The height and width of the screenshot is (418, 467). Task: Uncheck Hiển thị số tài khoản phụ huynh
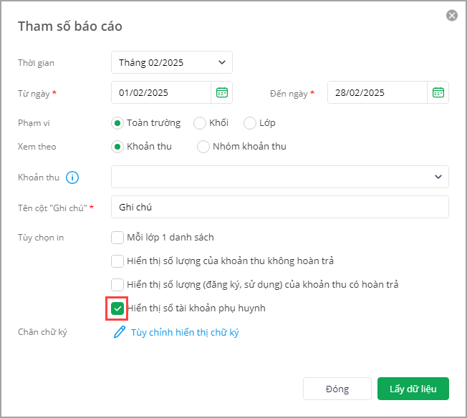coord(117,308)
